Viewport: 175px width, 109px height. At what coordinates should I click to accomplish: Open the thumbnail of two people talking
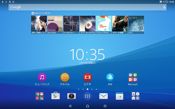pos(39,25)
